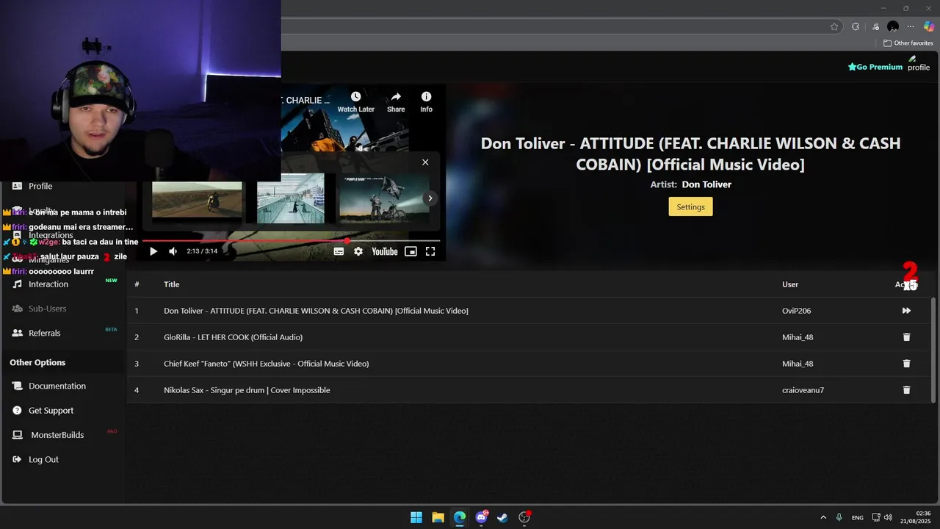Open video on YouTube via logo
The image size is (940, 529).
385,251
